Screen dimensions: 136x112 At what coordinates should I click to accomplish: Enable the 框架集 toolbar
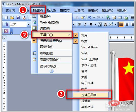click(90, 101)
